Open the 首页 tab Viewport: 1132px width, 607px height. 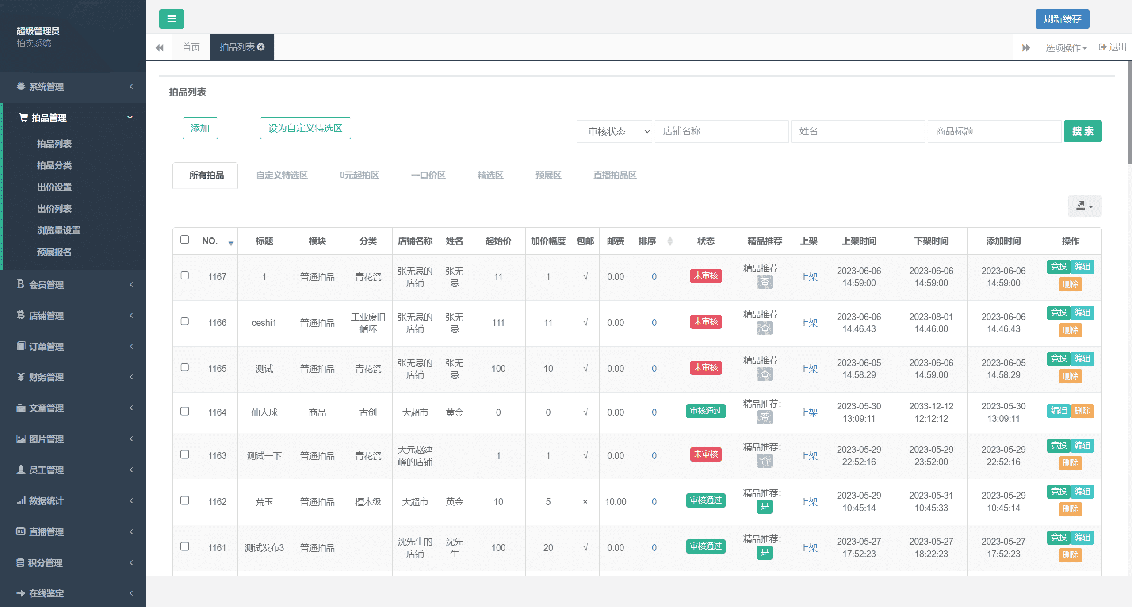pos(191,47)
